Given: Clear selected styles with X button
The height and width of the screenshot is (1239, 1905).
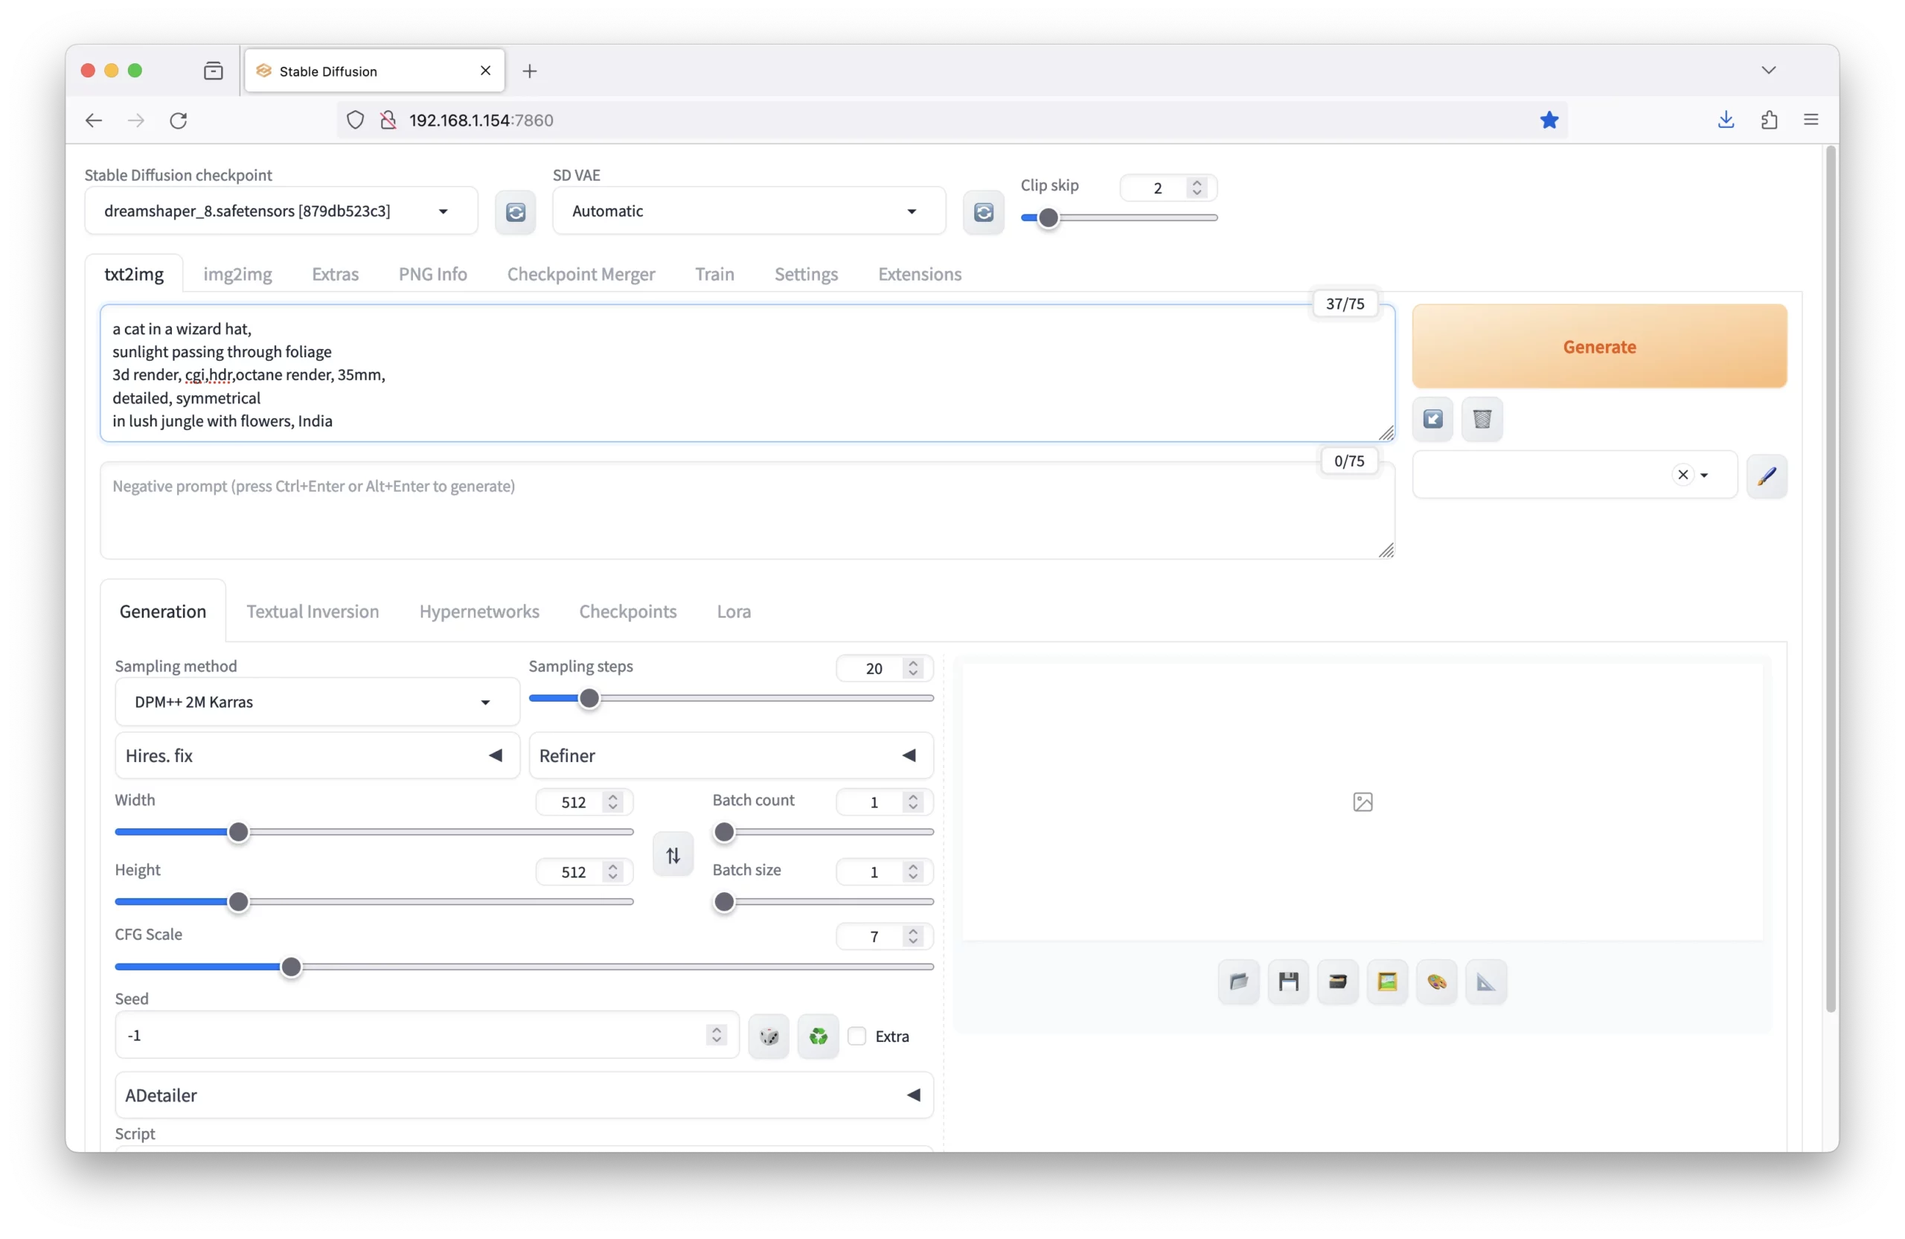Looking at the screenshot, I should tap(1683, 476).
